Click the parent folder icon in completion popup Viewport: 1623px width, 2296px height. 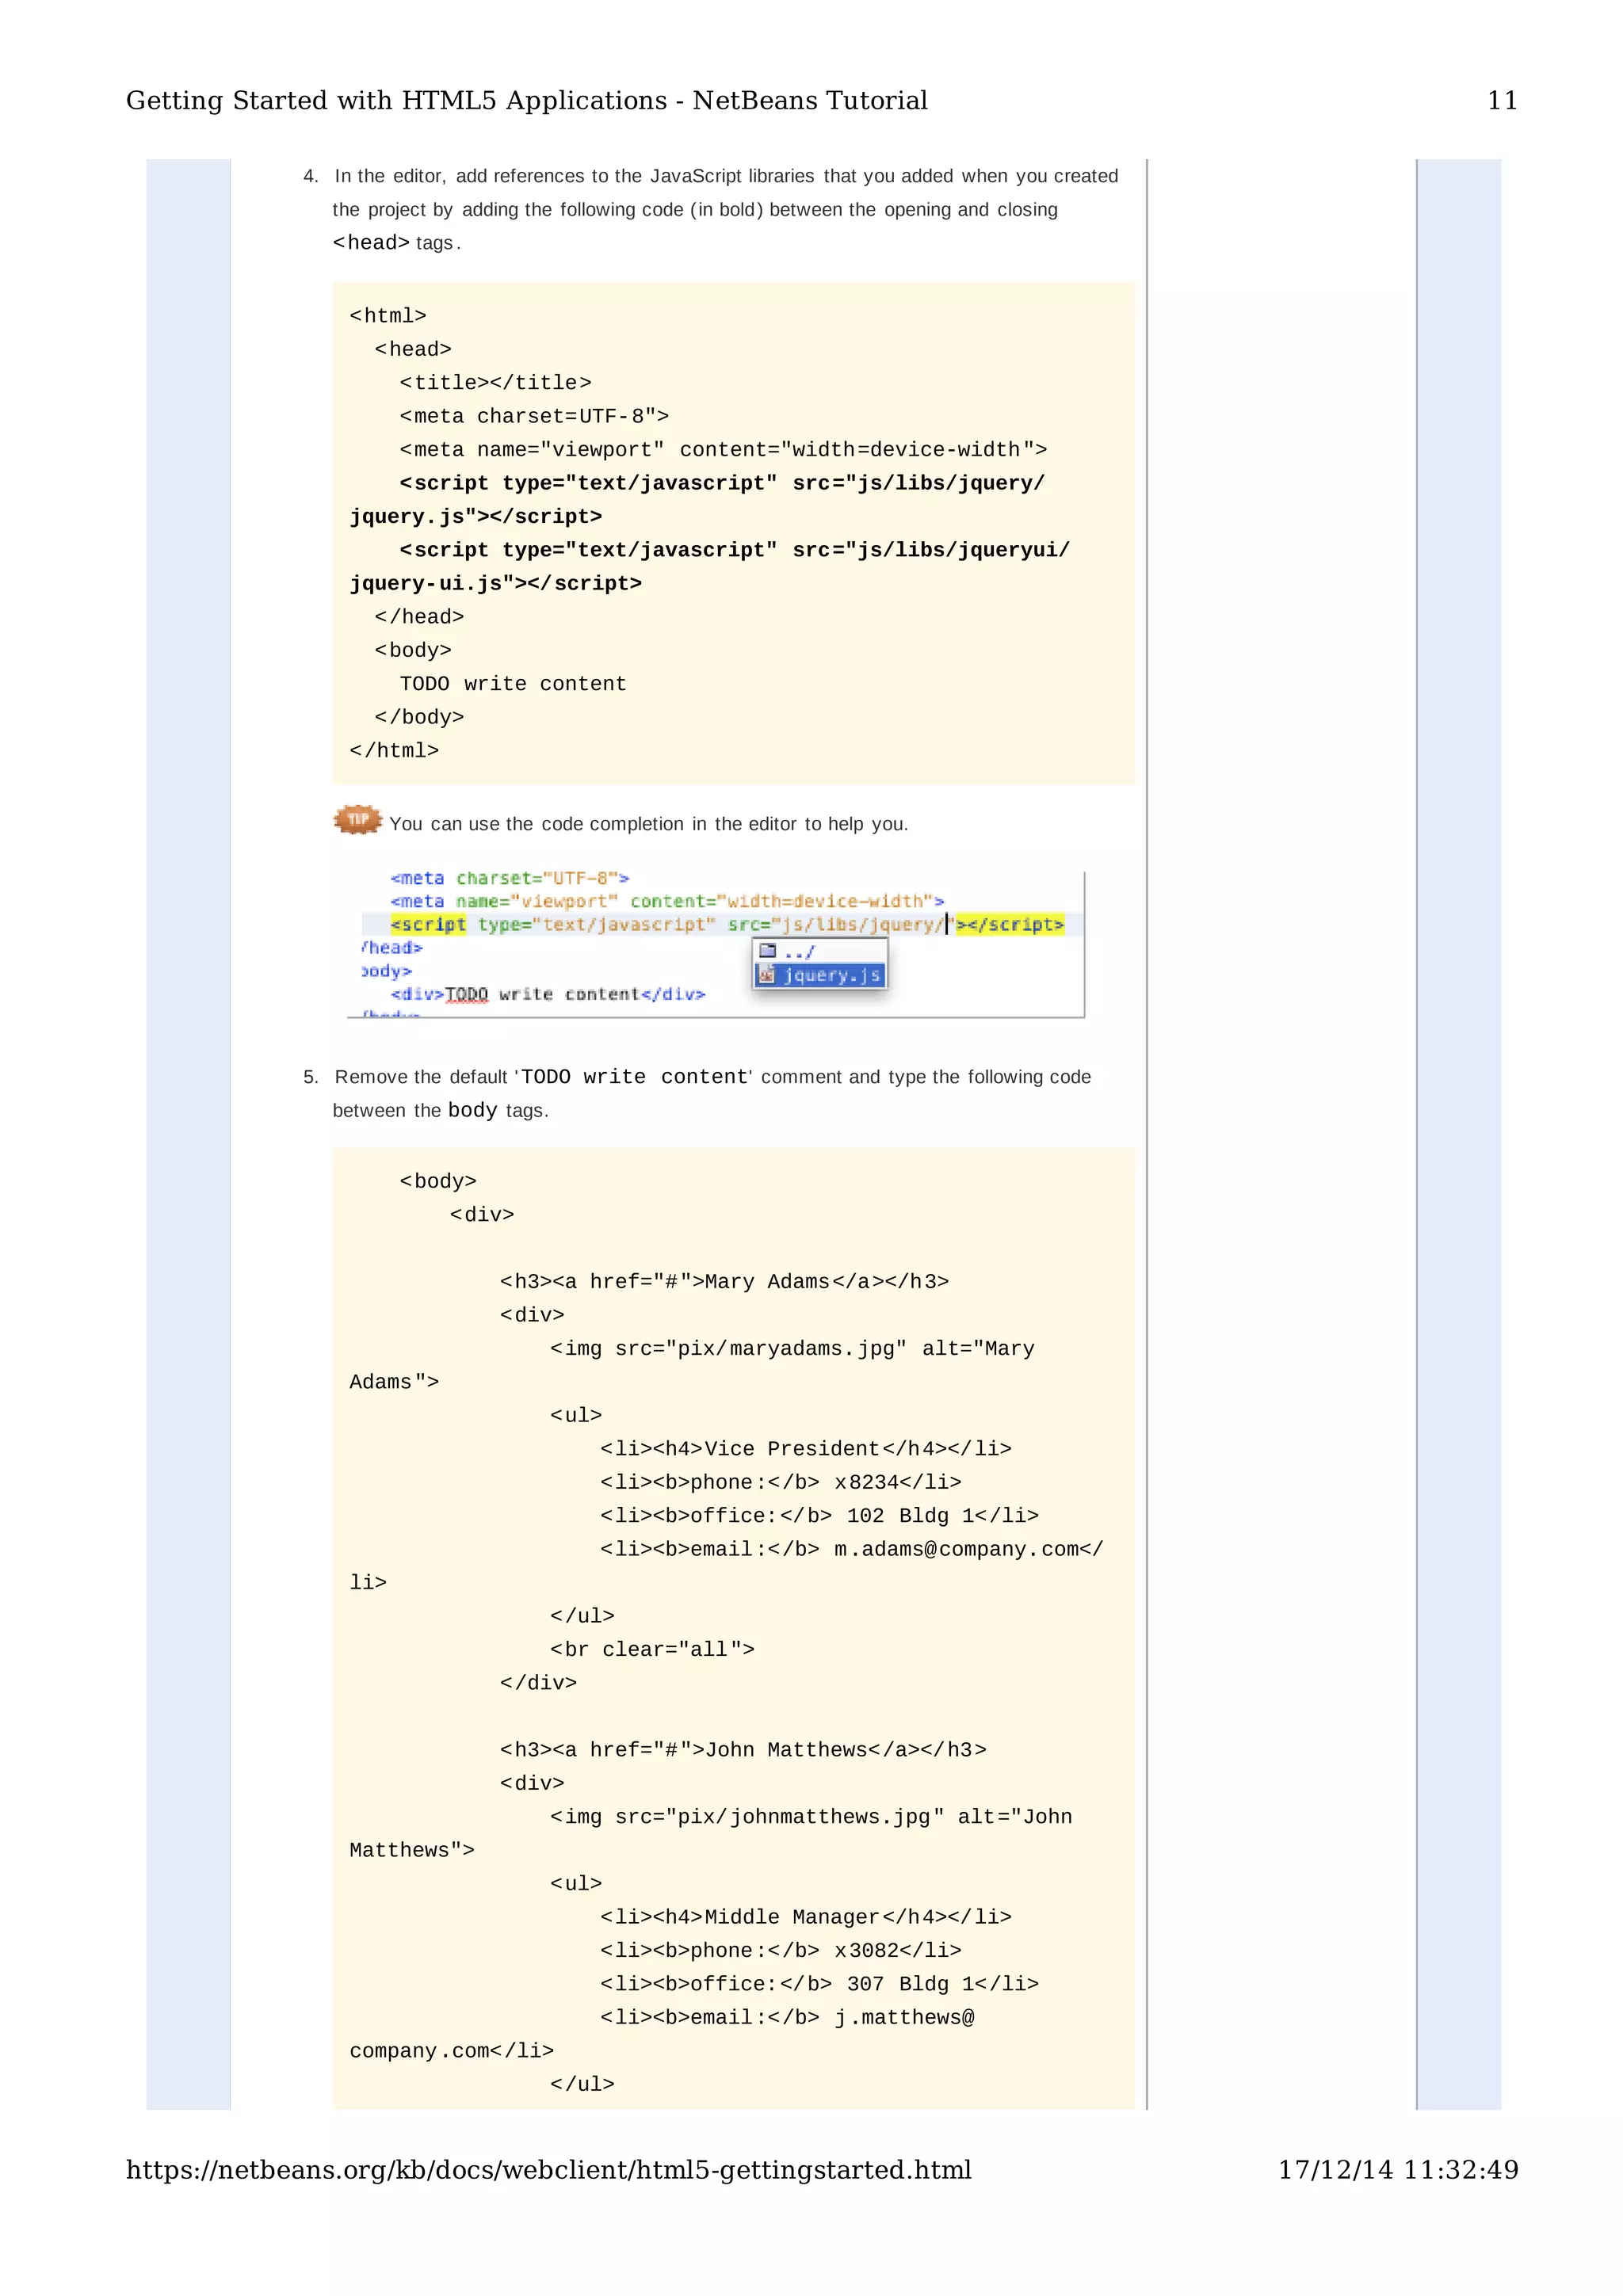coord(767,950)
